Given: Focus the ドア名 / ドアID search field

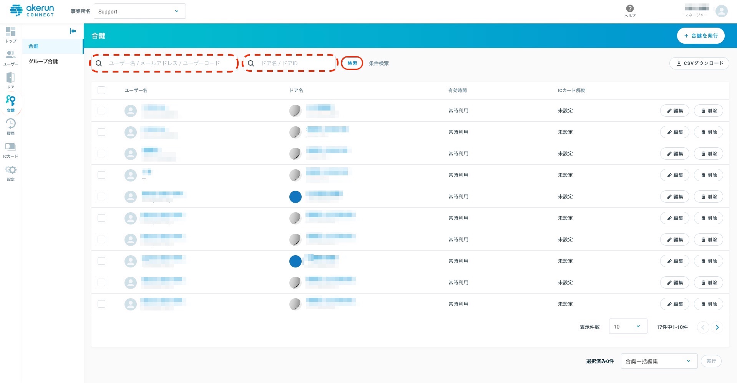Looking at the screenshot, I should click(290, 63).
